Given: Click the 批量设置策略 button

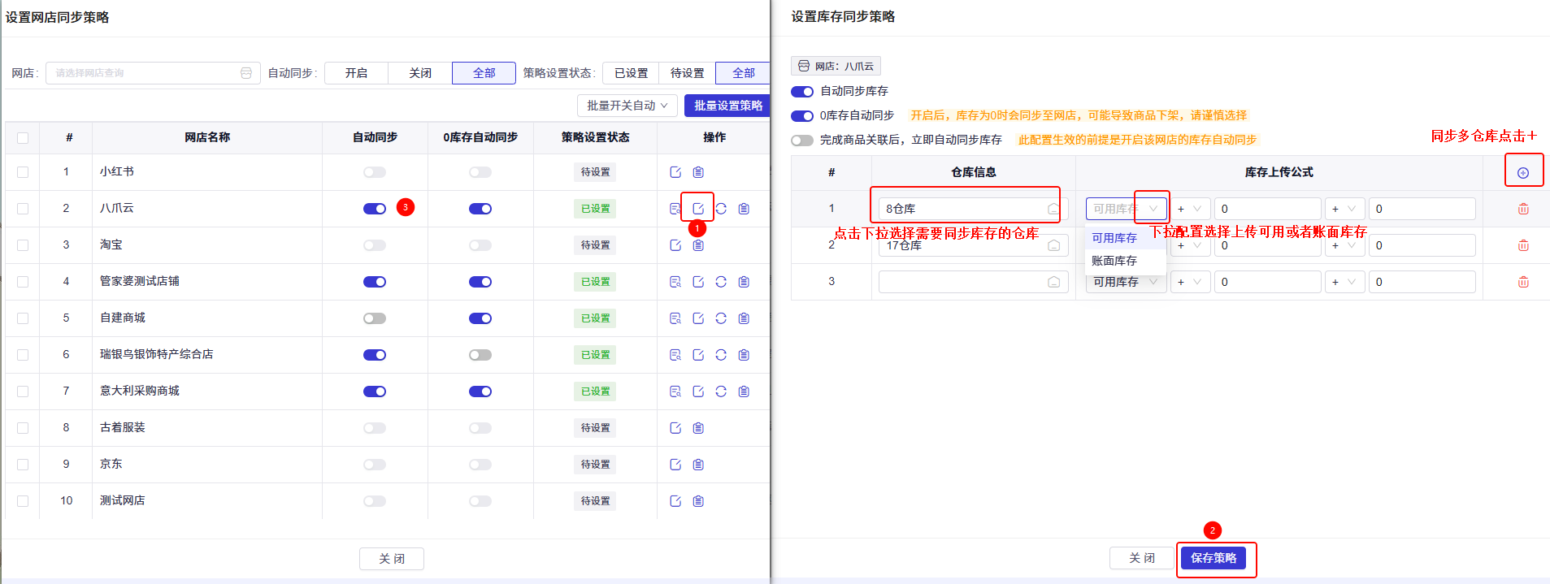Looking at the screenshot, I should click(728, 106).
